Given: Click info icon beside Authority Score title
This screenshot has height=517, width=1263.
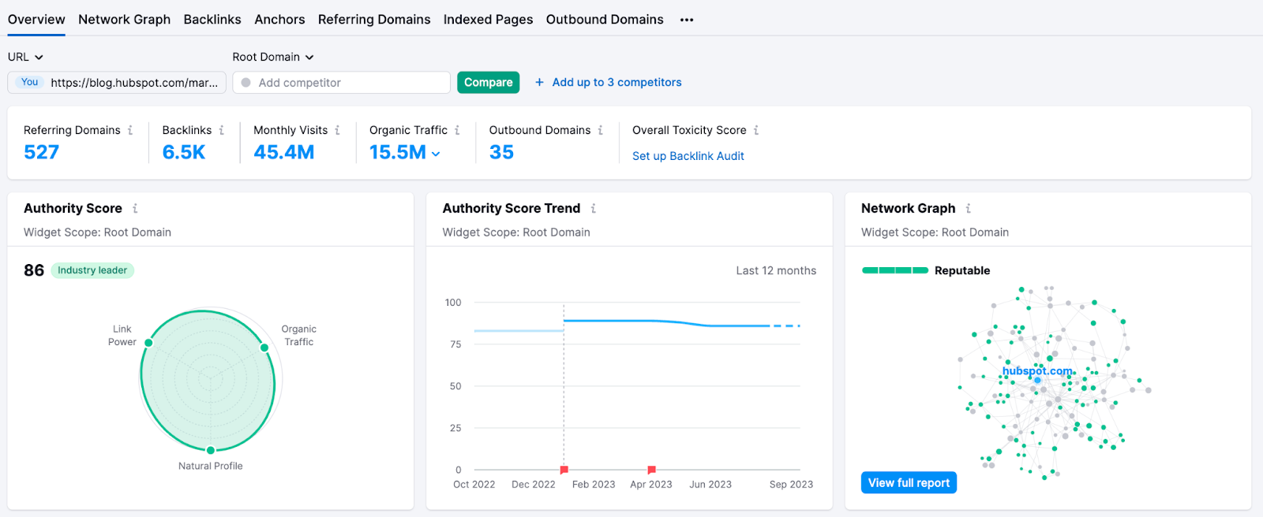Looking at the screenshot, I should (x=135, y=208).
